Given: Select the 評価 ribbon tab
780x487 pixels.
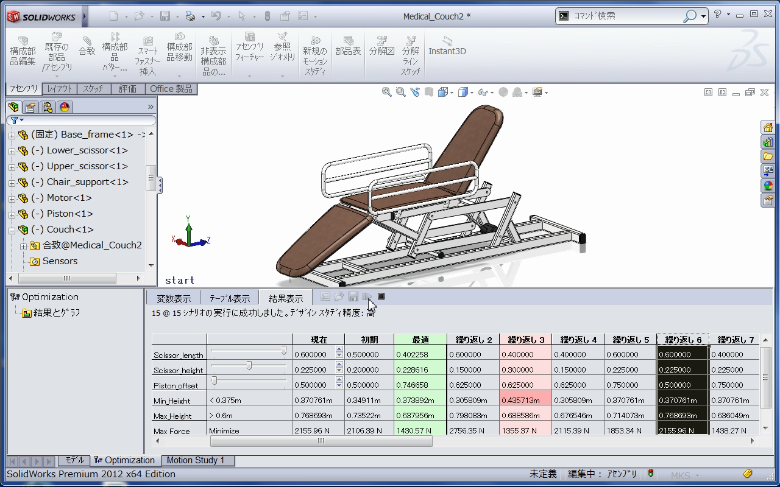Looking at the screenshot, I should pos(127,89).
